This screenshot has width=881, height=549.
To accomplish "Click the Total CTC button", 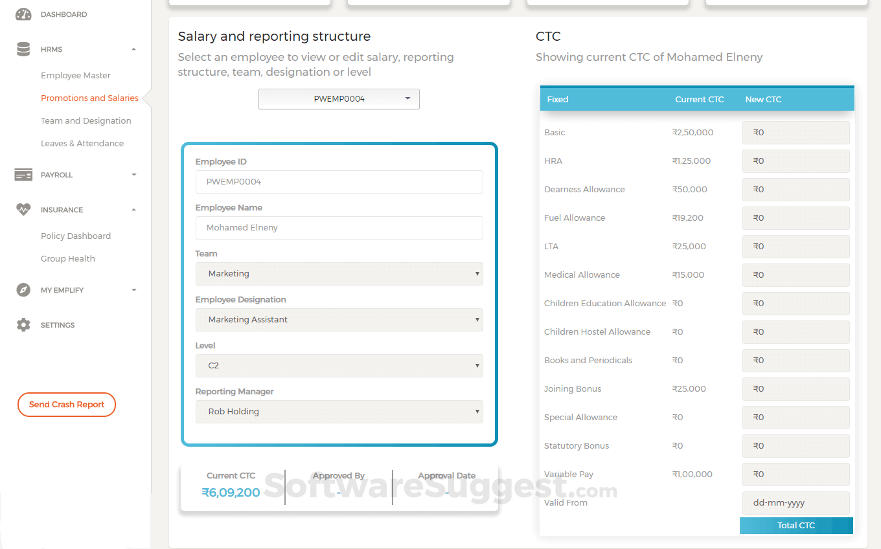I will (795, 525).
